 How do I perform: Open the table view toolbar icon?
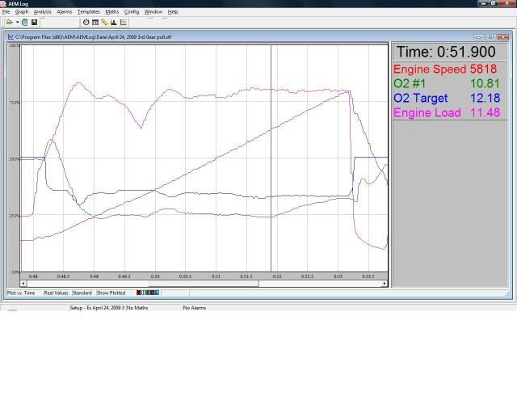(95, 22)
